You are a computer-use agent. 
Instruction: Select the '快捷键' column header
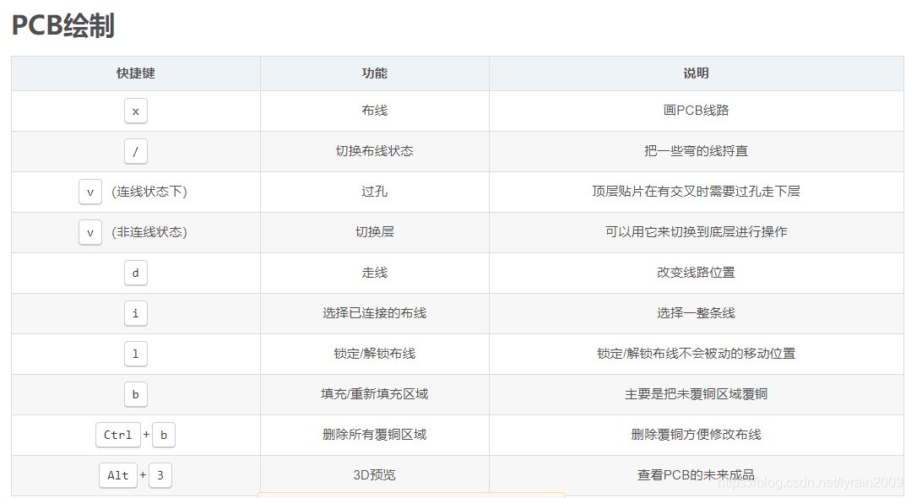135,73
